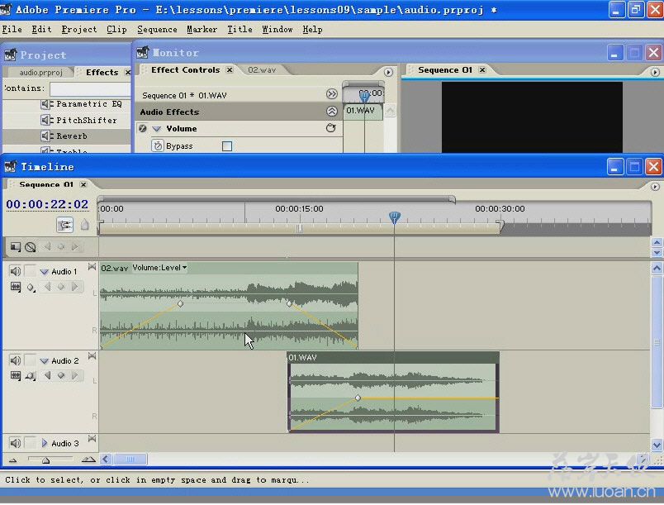This screenshot has height=505, width=664.
Task: Click the horizontal scrollbar thumb in Timeline
Action: pyautogui.click(x=130, y=460)
